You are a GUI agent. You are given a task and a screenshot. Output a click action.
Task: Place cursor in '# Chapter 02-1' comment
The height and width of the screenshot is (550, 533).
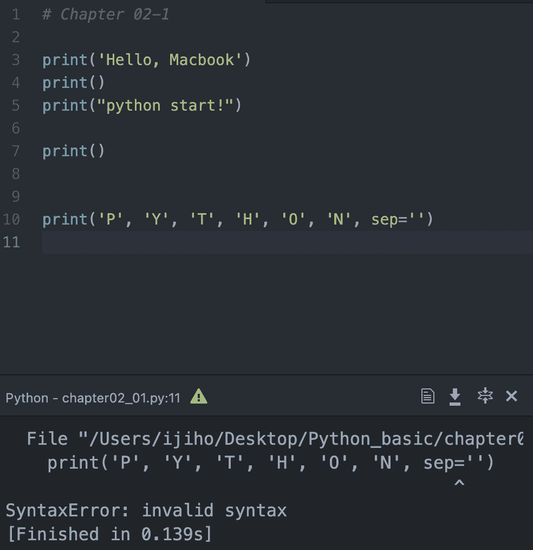[x=106, y=15]
